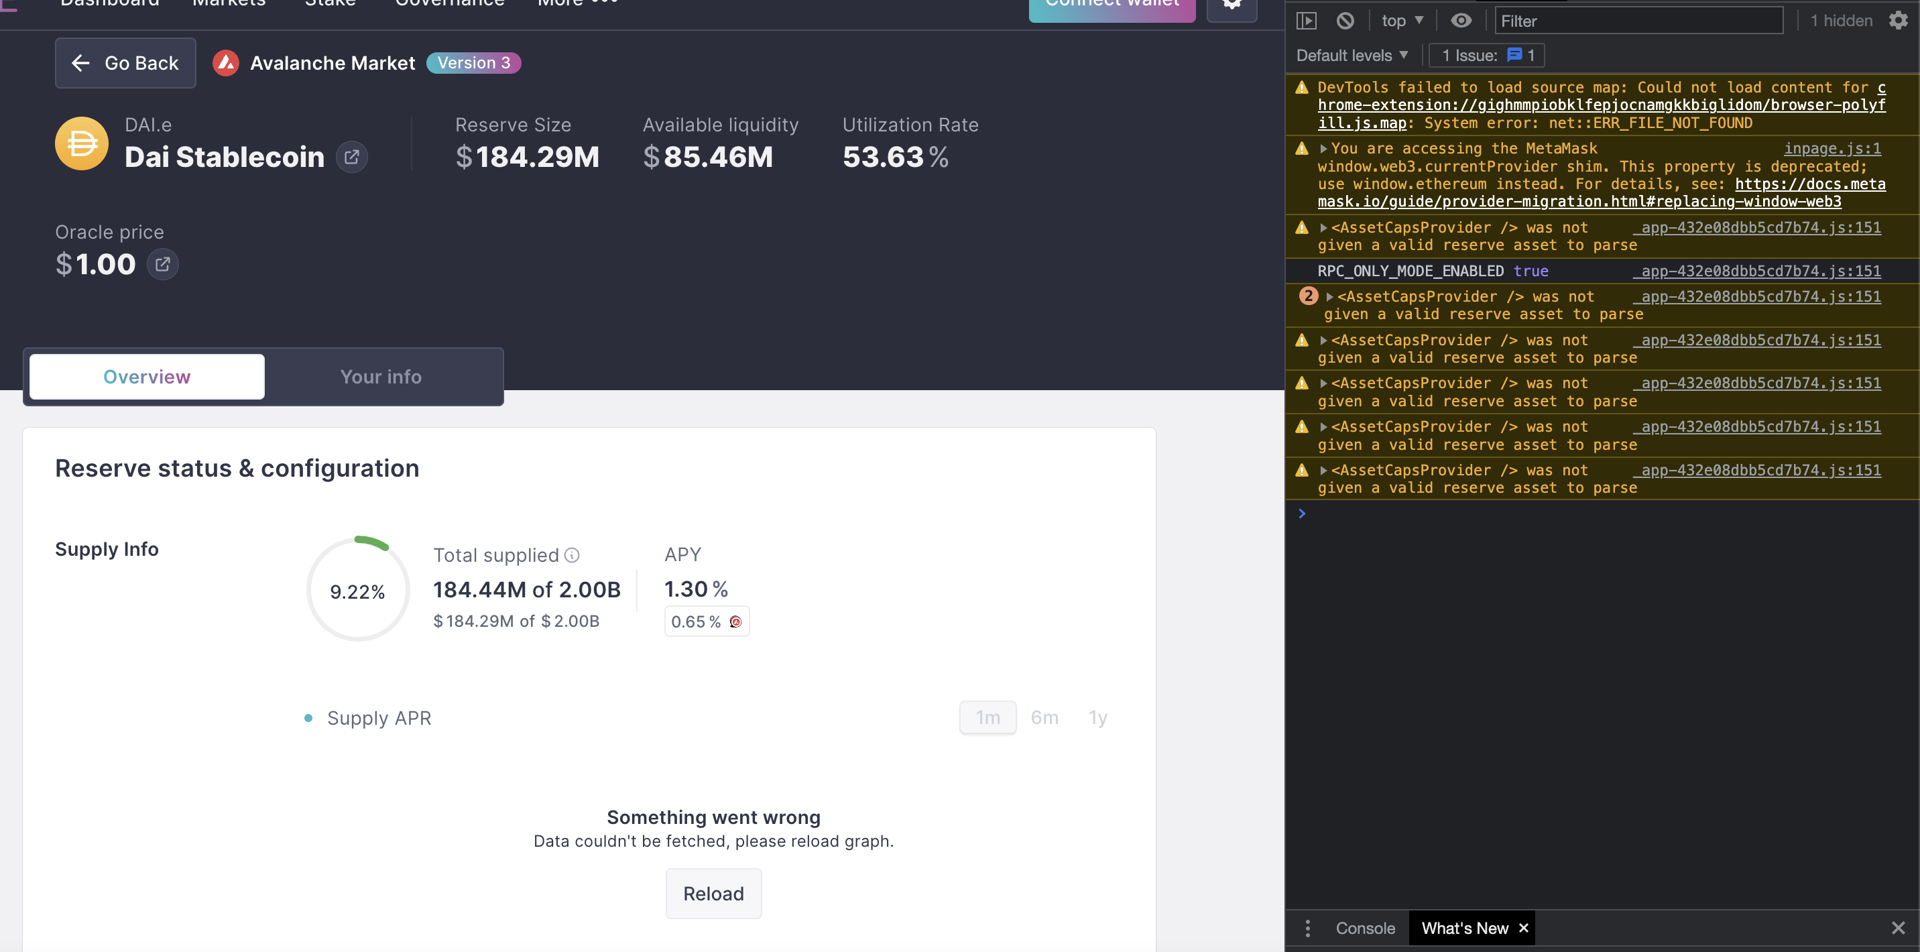Open the Console drawer tab
Image resolution: width=1920 pixels, height=952 pixels.
click(x=1365, y=928)
